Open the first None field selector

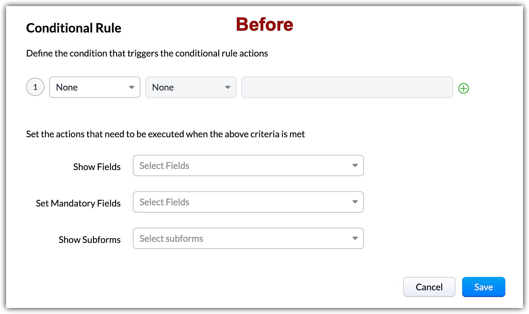[x=88, y=87]
